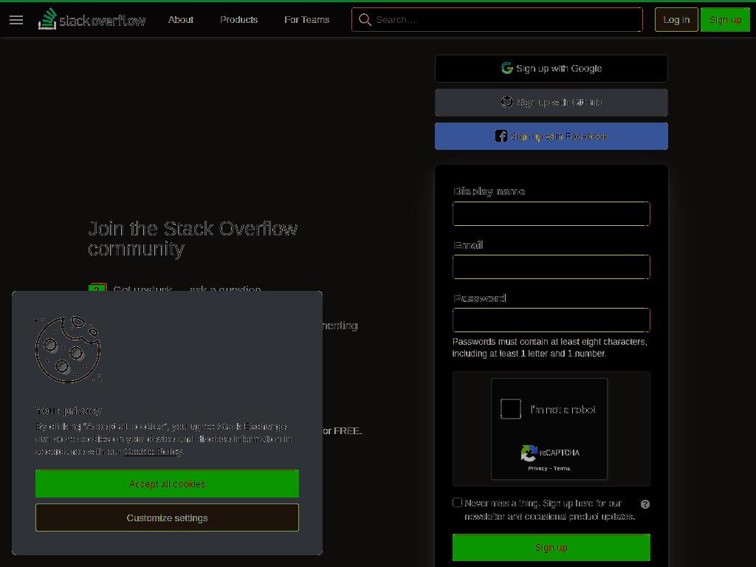Click the Email label

coord(468,245)
